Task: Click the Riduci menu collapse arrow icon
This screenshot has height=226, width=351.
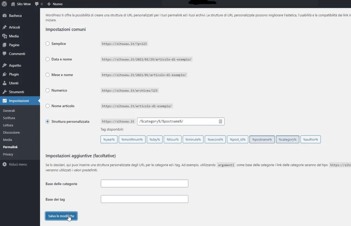Action: click(5, 164)
